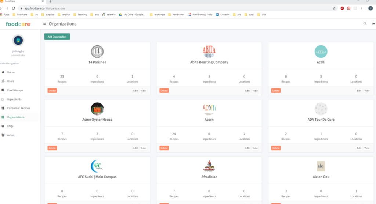This screenshot has width=376, height=204.
Task: Open Consumer Recipes in sidebar
Action: tap(18, 108)
